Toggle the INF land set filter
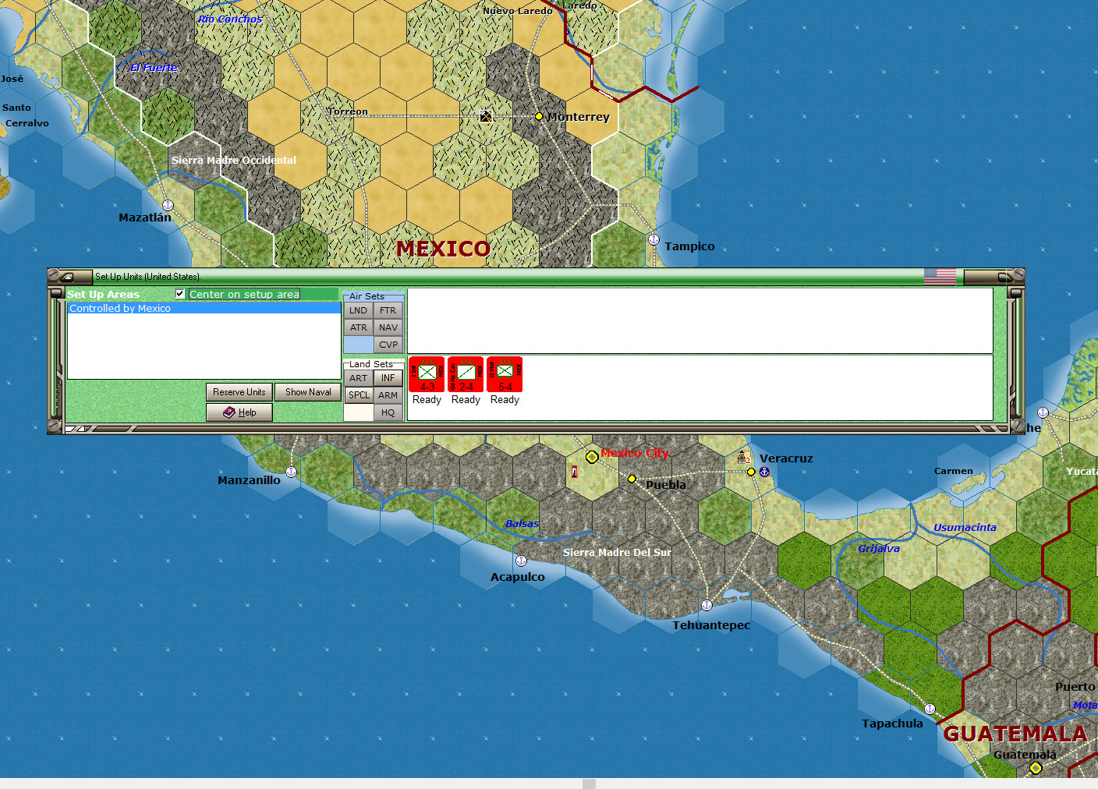Viewport: 1098px width, 789px height. pos(388,378)
